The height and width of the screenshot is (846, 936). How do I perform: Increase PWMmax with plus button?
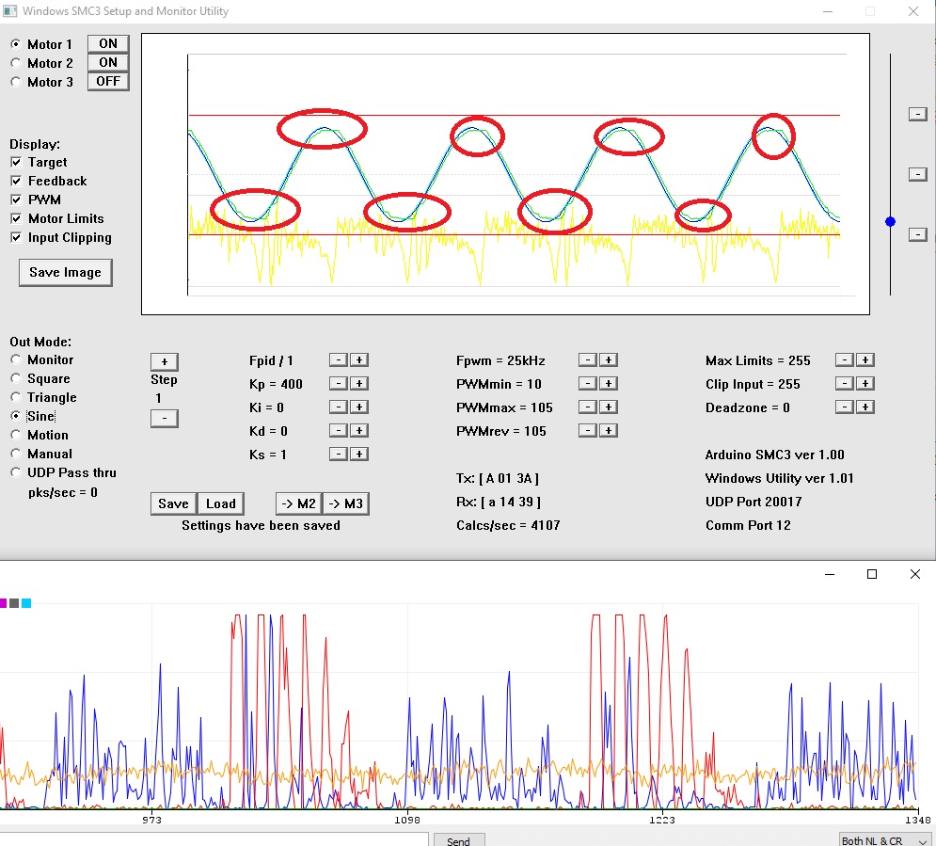[x=609, y=407]
